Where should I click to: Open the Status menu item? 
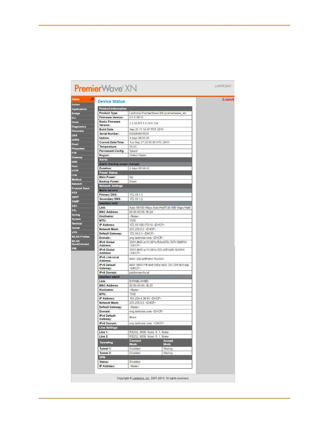[83, 99]
